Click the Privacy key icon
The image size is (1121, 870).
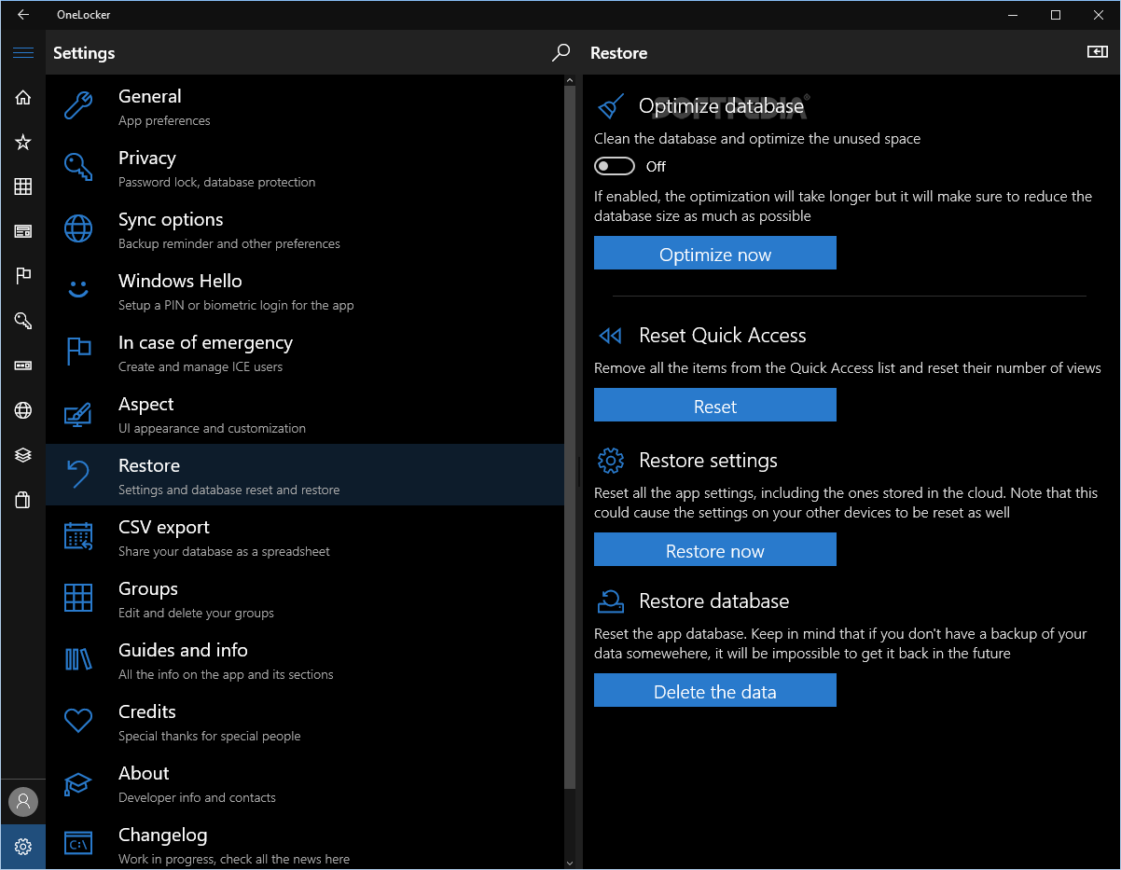(78, 167)
